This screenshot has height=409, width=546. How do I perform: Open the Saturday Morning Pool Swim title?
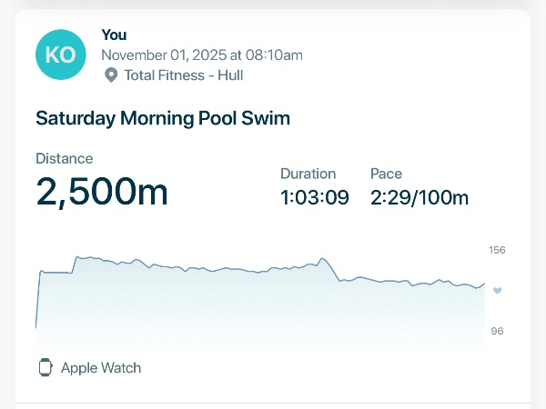coord(163,118)
